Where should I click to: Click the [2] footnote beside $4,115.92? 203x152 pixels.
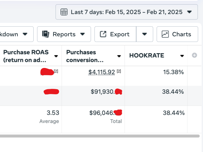119,71
